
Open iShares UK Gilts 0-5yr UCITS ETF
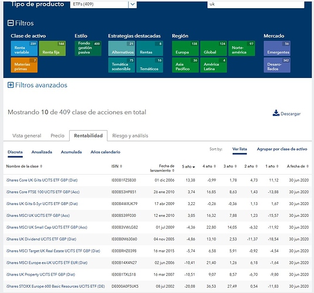42,204
